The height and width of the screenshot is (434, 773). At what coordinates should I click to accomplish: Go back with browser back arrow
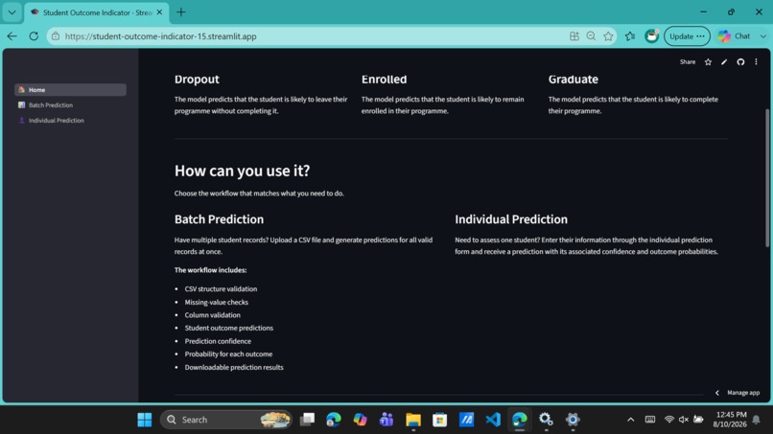[12, 36]
